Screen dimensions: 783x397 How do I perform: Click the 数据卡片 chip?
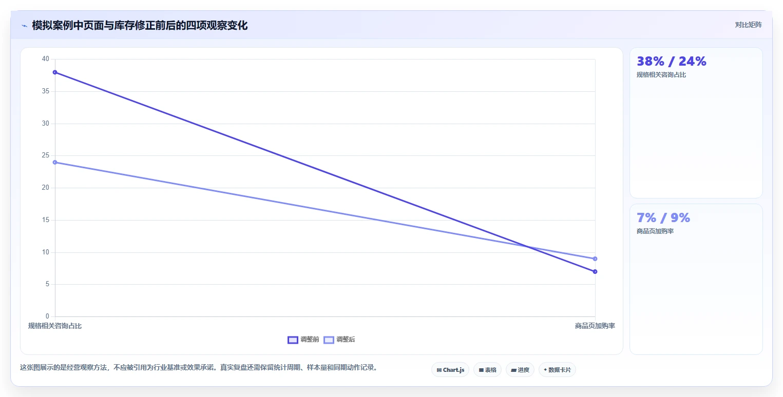(x=557, y=370)
